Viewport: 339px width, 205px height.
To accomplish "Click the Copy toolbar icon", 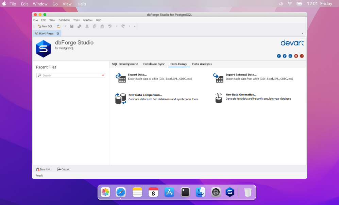I will click(95, 27).
